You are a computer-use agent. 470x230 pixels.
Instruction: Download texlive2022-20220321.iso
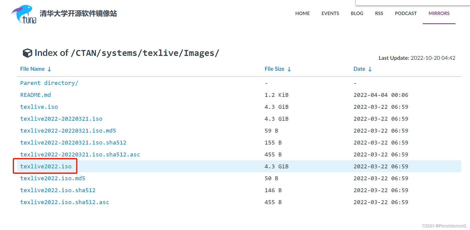coord(61,119)
